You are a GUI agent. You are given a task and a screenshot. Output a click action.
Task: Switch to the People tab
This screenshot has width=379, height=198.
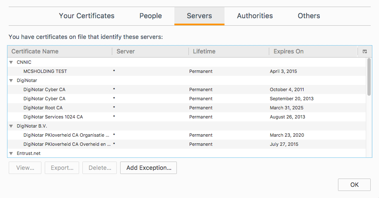click(x=151, y=16)
